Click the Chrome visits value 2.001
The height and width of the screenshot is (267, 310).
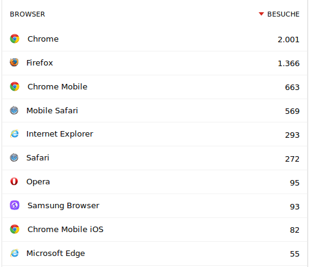point(289,39)
